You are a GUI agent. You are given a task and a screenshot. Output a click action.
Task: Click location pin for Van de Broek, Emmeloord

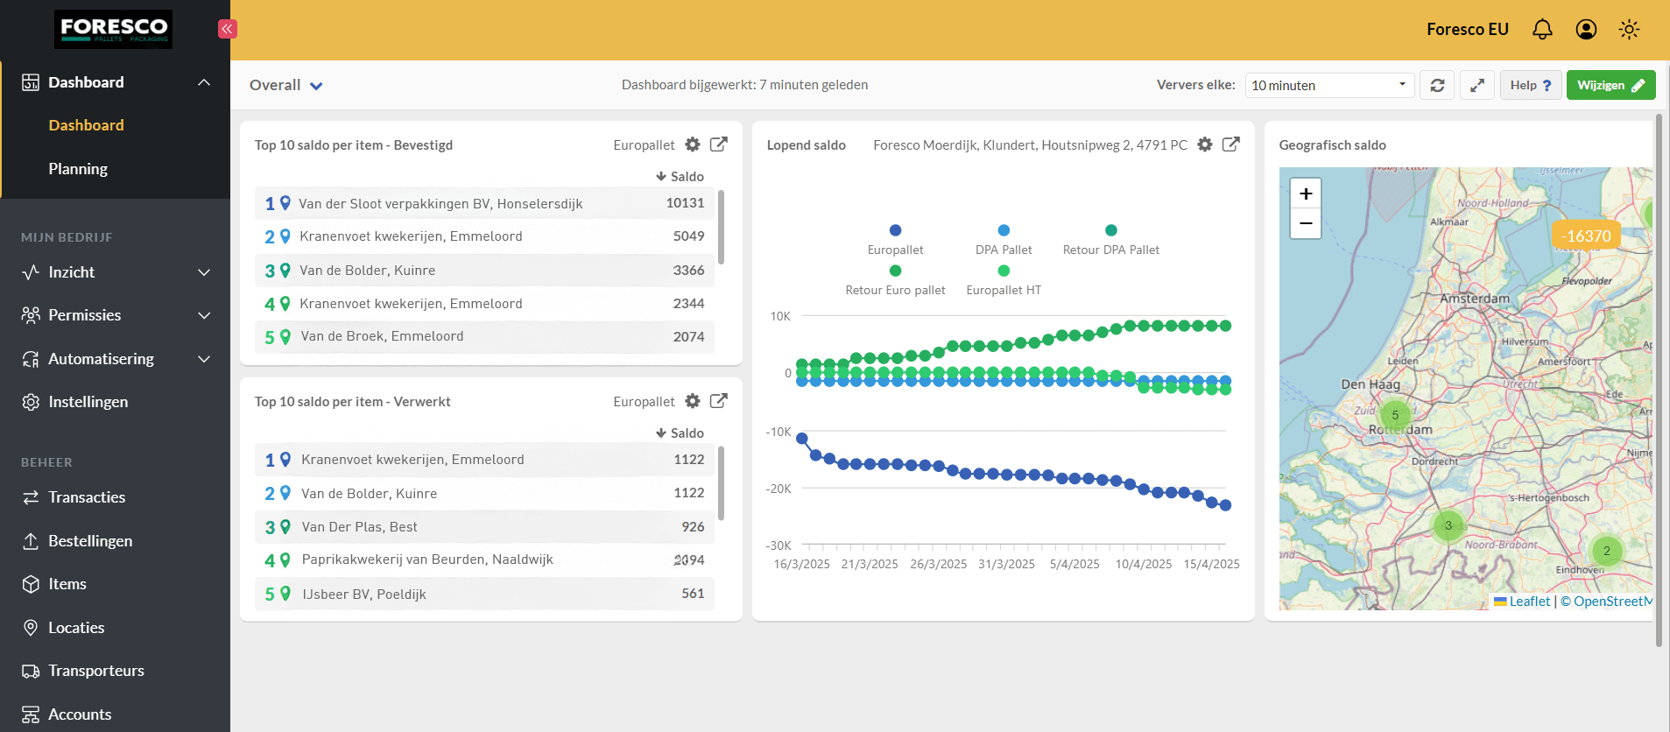285,336
